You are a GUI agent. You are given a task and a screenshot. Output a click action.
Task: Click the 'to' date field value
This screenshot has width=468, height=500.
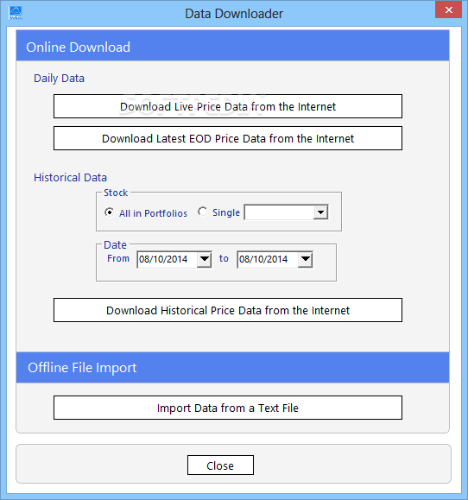(263, 259)
